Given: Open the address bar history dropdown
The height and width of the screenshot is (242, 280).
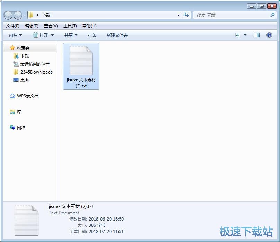Looking at the screenshot, I should [x=178, y=15].
